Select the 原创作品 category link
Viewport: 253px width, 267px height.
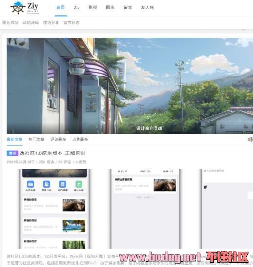(10, 22)
